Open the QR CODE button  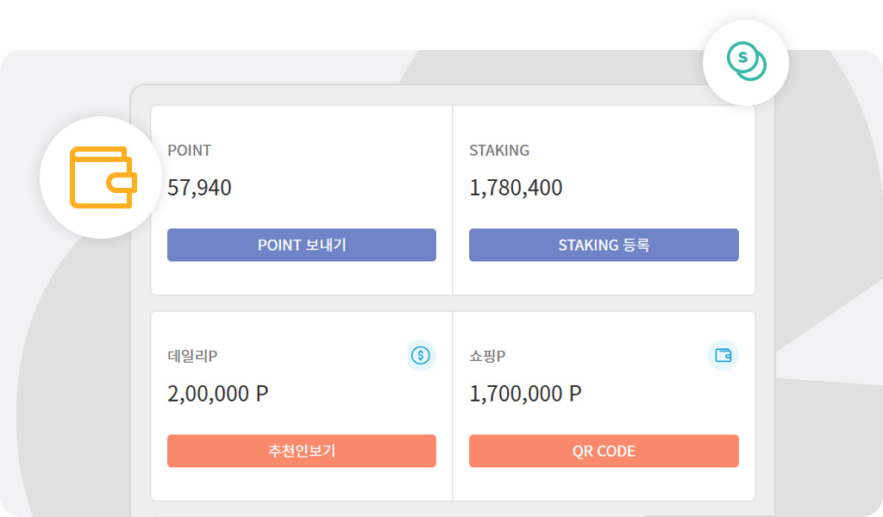click(x=604, y=451)
